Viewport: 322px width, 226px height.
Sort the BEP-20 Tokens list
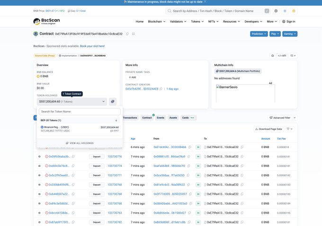pos(116,120)
